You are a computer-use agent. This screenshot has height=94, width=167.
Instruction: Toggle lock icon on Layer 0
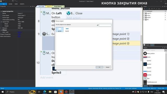146,13
